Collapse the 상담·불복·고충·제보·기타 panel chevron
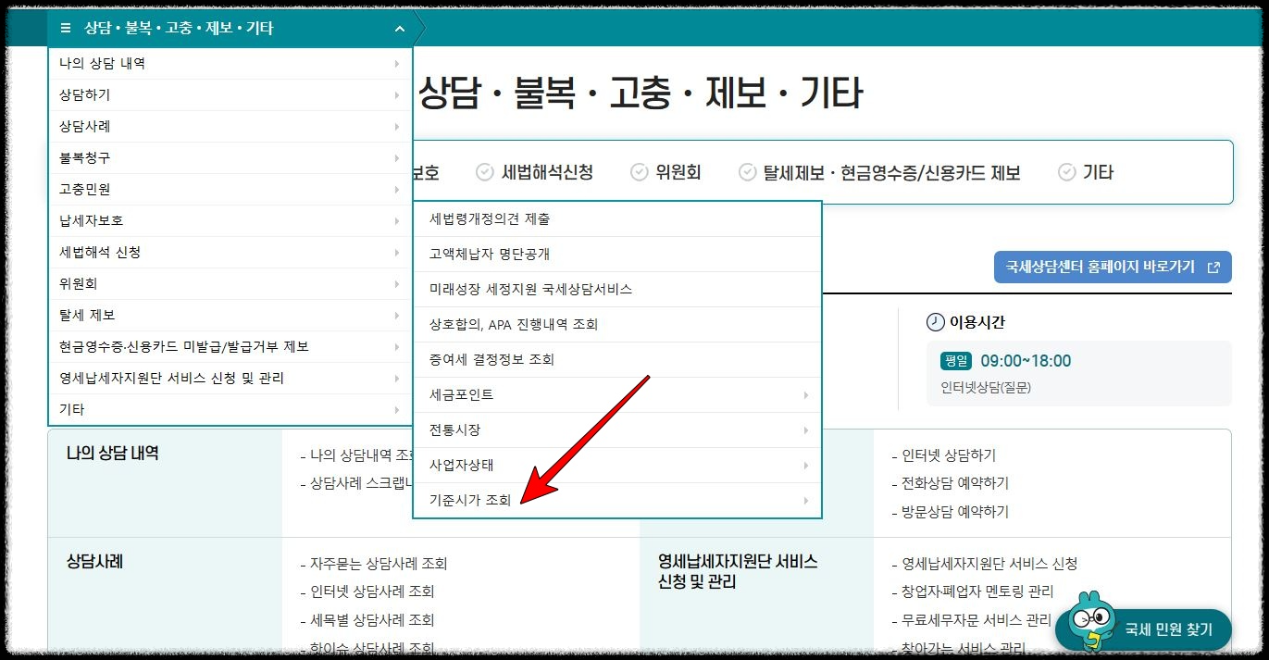The image size is (1269, 660). point(399,28)
